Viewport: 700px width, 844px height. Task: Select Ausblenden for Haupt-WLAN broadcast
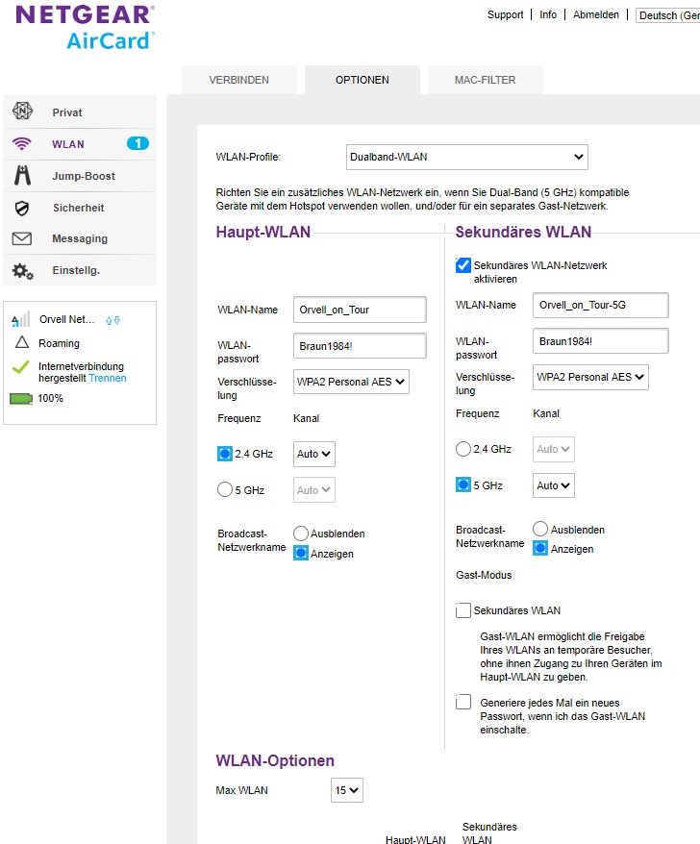(301, 534)
